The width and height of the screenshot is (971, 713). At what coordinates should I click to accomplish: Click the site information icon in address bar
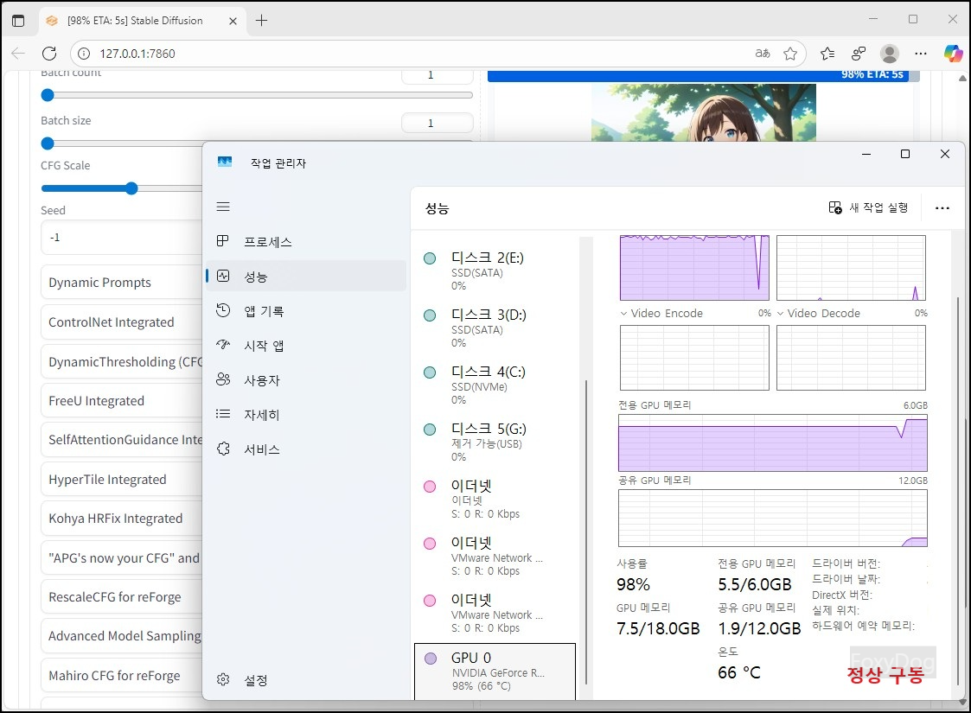[x=84, y=54]
